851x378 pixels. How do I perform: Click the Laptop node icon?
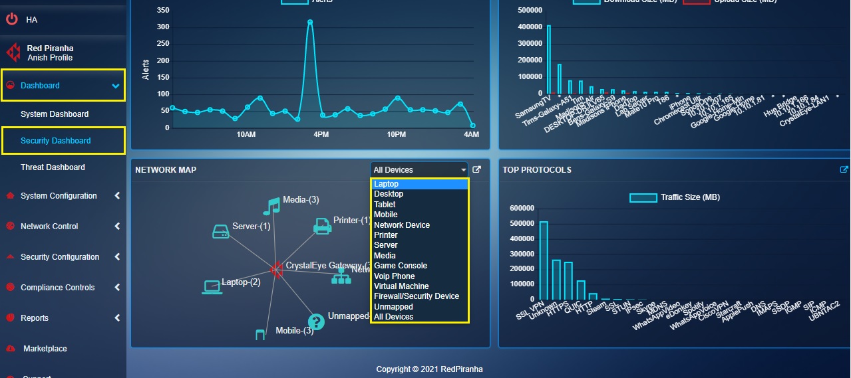212,286
